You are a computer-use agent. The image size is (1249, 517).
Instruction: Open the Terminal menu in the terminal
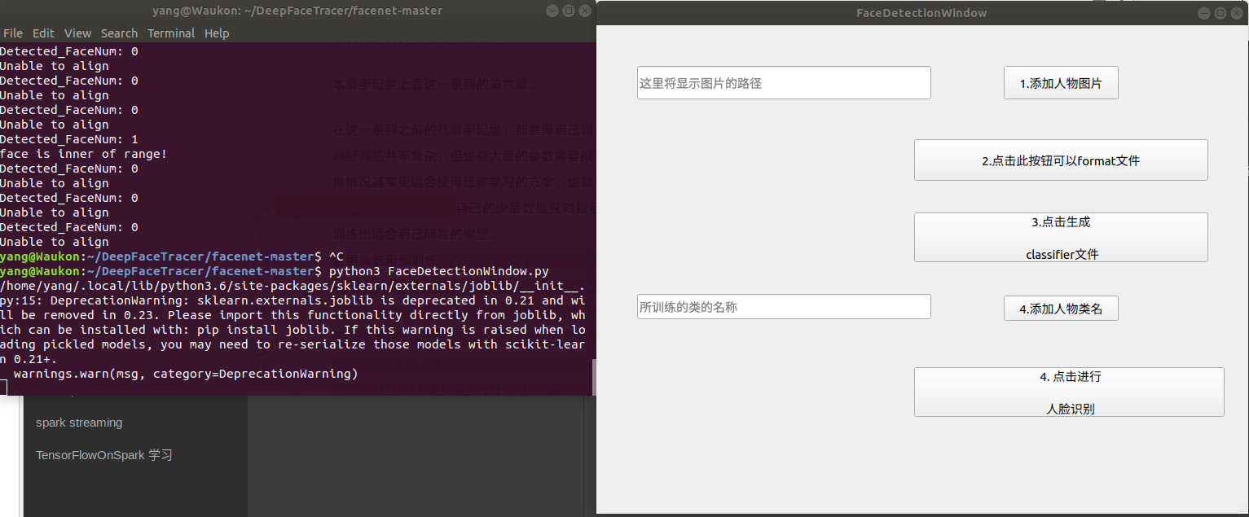point(171,33)
